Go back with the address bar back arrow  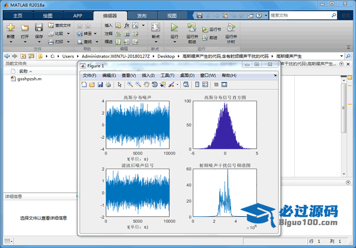coord(7,56)
